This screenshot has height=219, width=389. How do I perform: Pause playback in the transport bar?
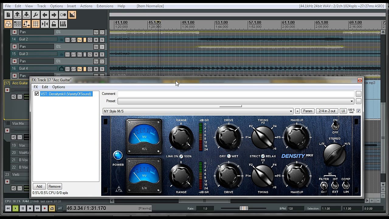[23, 208]
